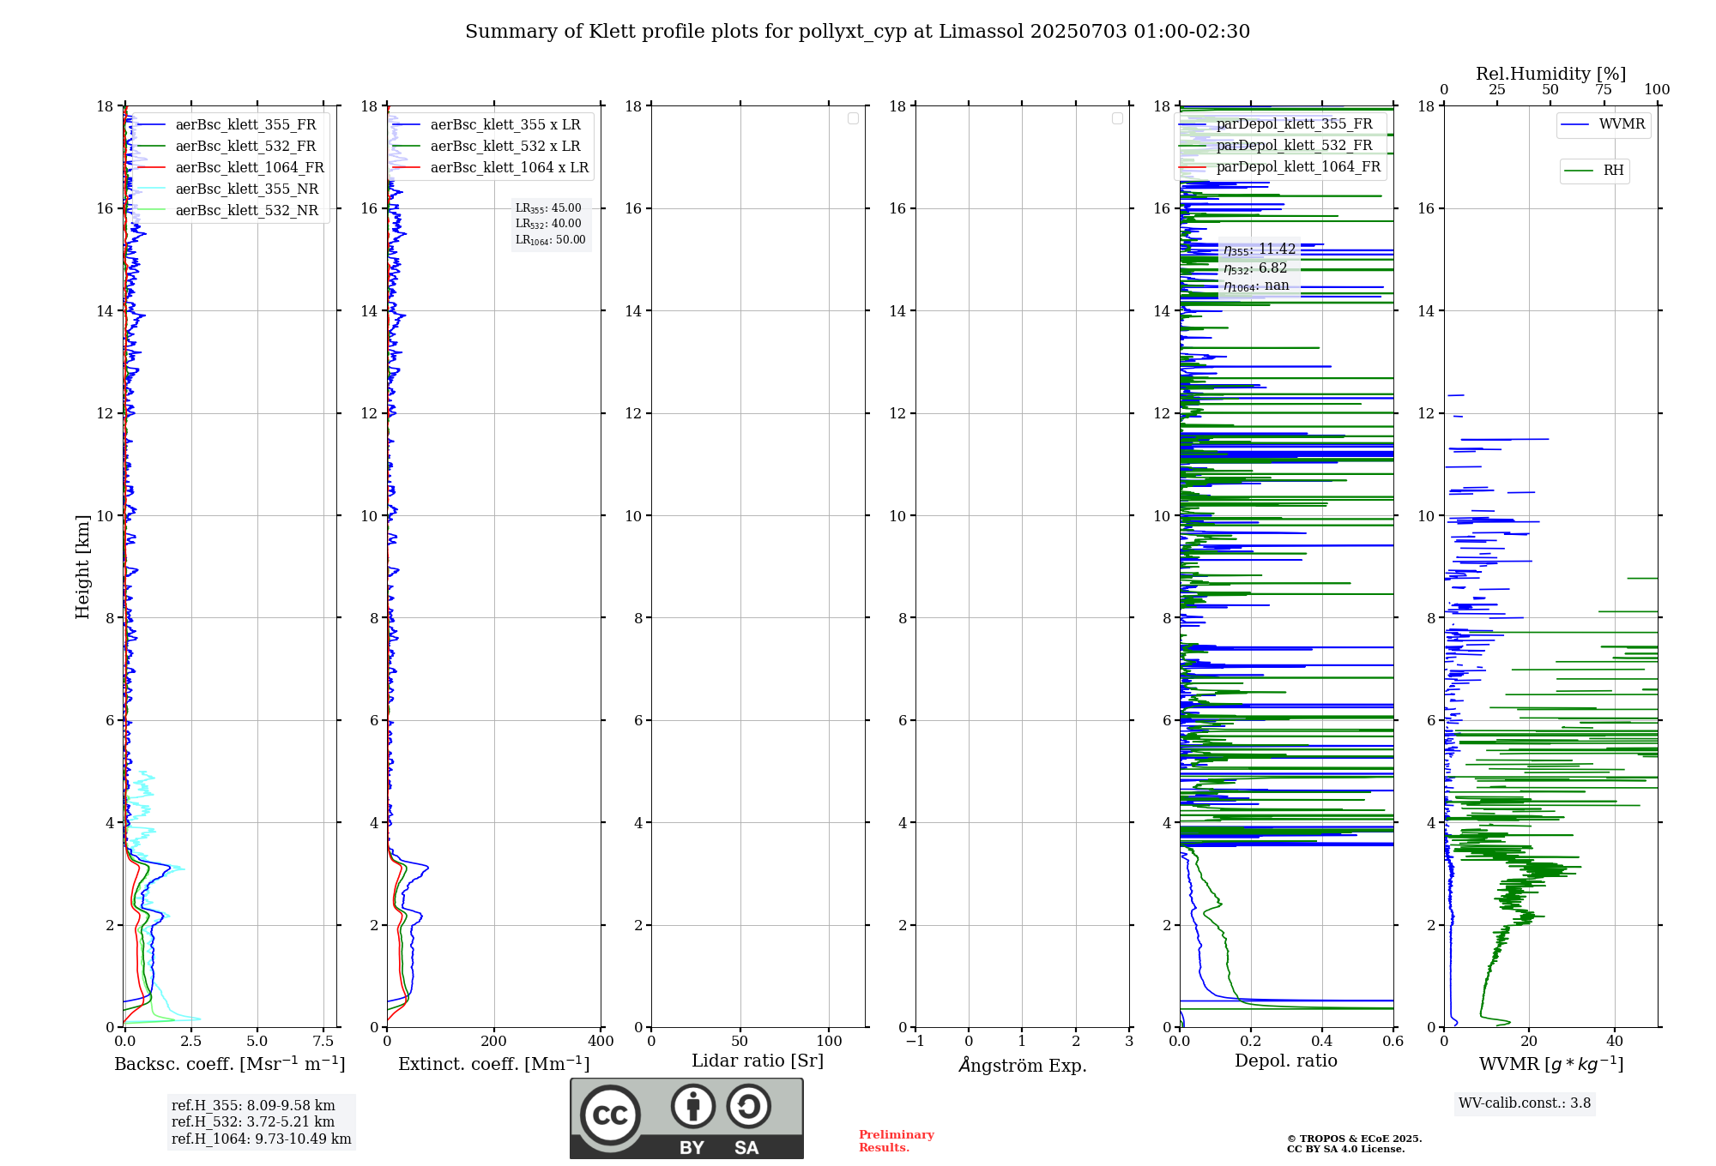Click the η355: 11.42 value
This screenshot has width=1716, height=1166.
(x=1260, y=249)
